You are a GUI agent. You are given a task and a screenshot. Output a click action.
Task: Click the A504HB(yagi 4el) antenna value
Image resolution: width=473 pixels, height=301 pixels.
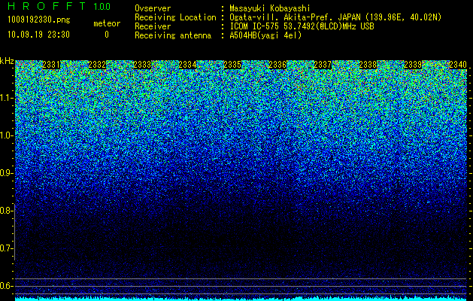(x=265, y=35)
